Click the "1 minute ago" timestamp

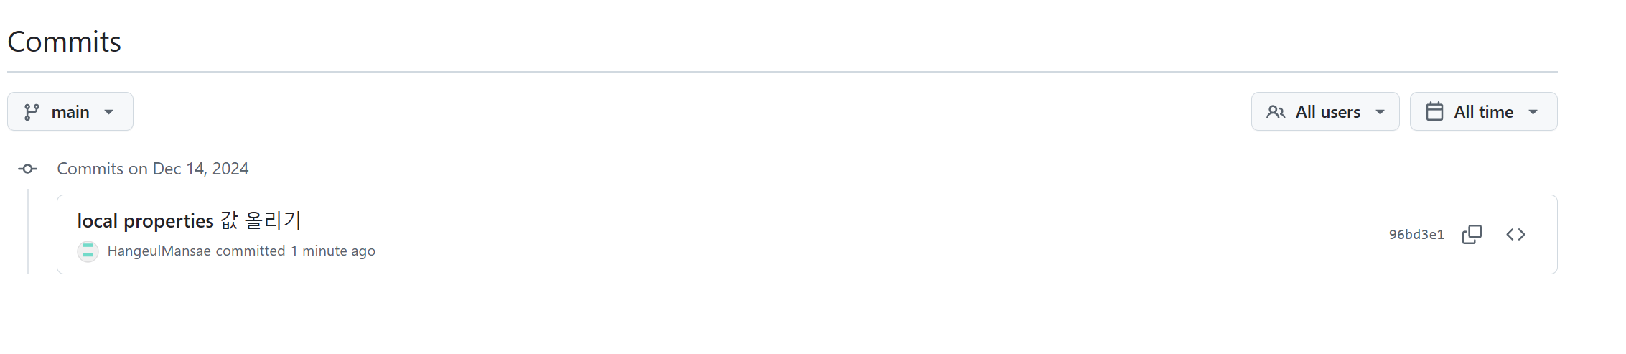(332, 251)
